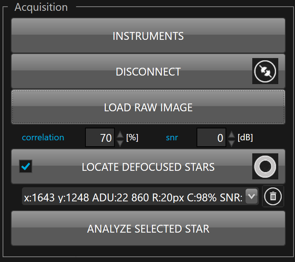This screenshot has width=295, height=262.
Task: Decrease the snr value with the down arrow
Action: pos(231,143)
